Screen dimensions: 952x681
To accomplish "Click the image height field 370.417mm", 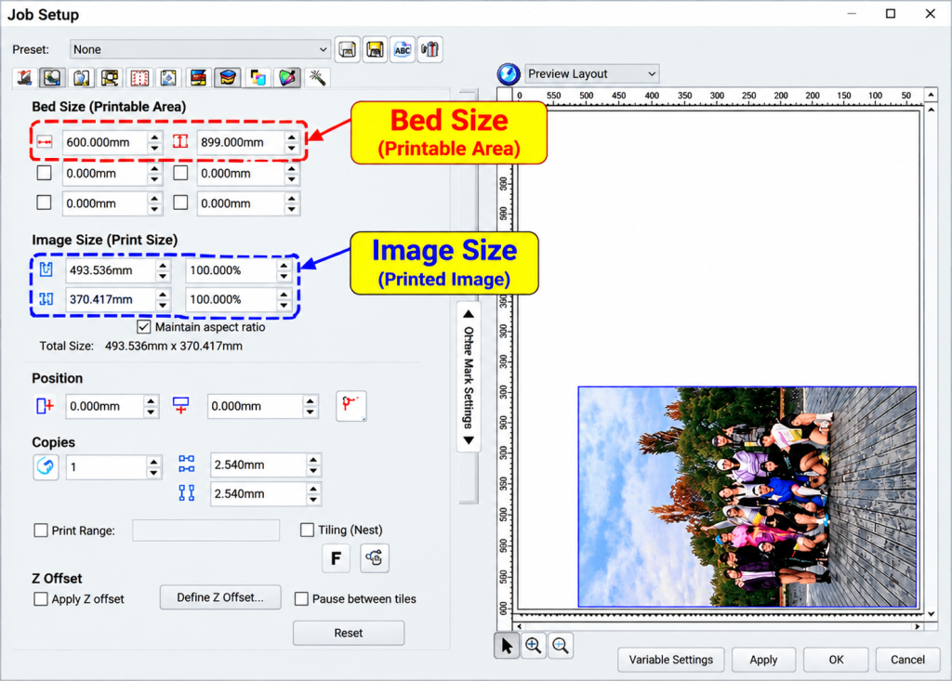I will pos(112,299).
